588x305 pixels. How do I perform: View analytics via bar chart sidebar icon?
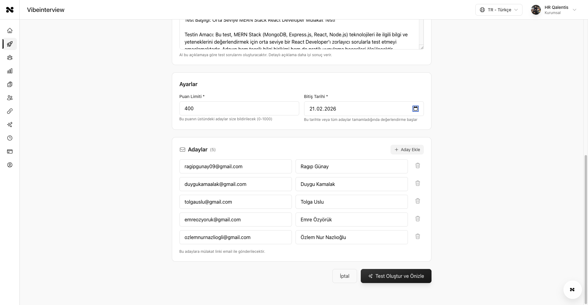[10, 71]
